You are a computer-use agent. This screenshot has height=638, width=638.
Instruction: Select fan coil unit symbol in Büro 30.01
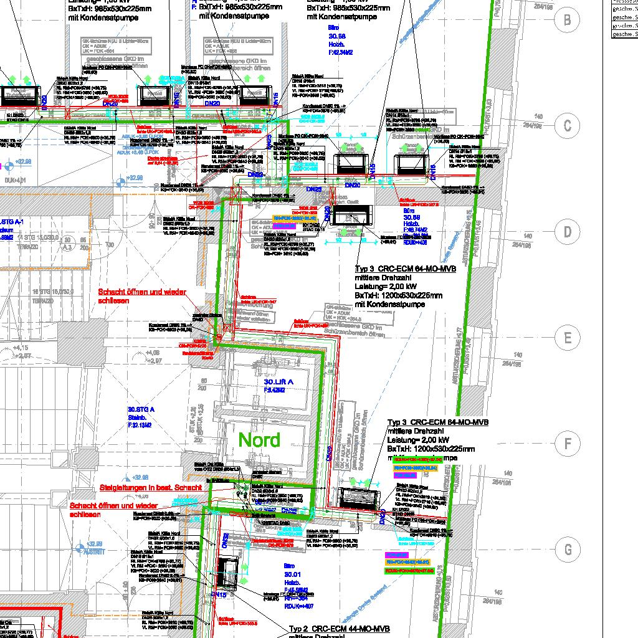click(227, 573)
